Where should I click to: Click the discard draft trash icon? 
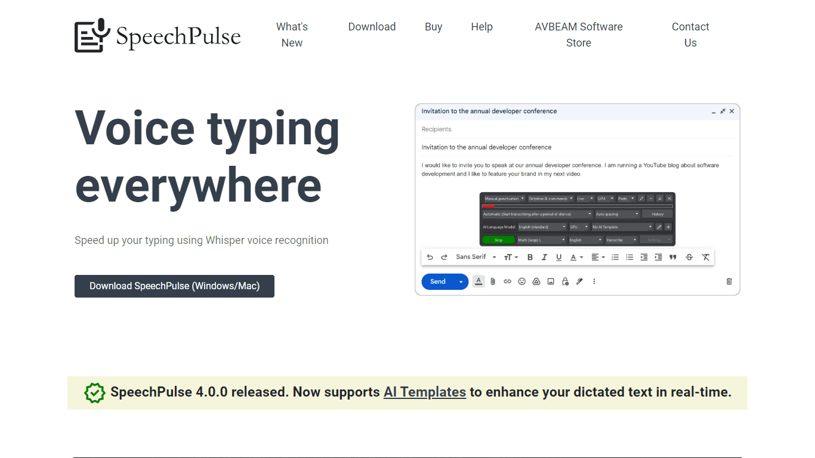pyautogui.click(x=729, y=281)
